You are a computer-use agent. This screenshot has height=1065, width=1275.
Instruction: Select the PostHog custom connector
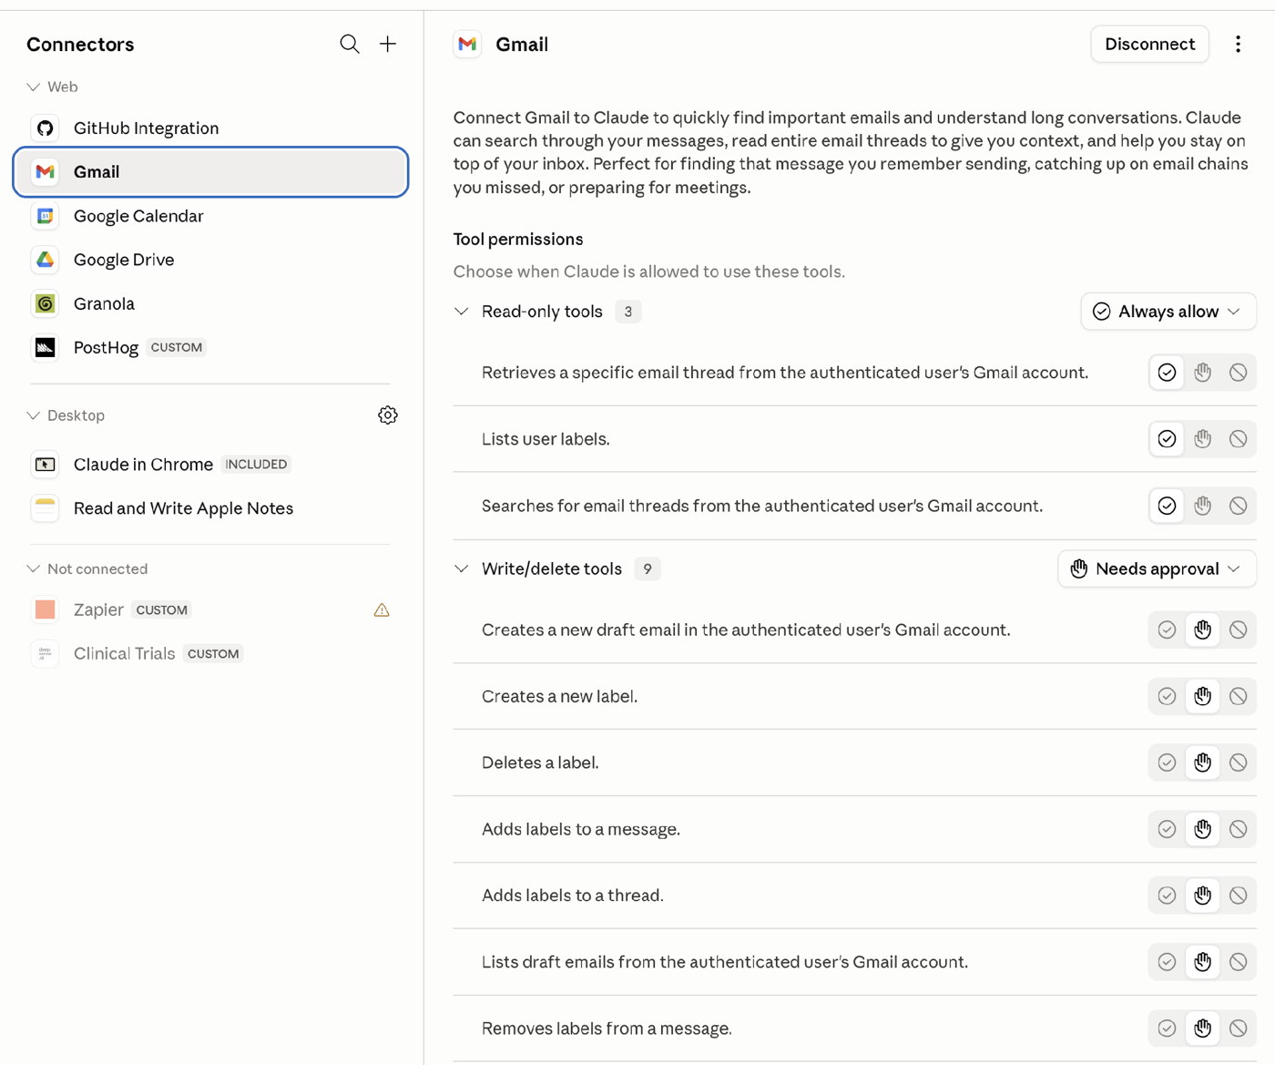(x=210, y=347)
